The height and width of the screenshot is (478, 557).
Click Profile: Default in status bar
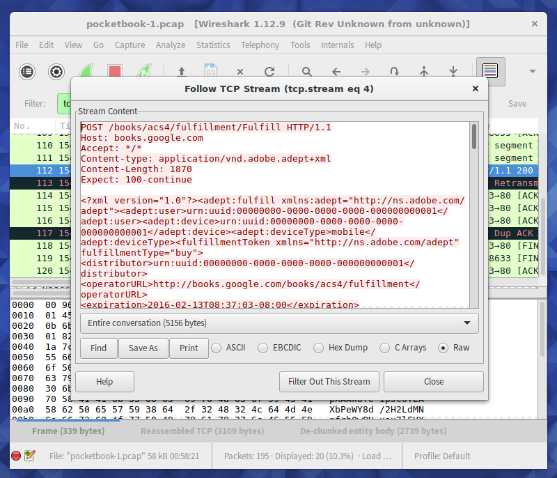coord(442,456)
